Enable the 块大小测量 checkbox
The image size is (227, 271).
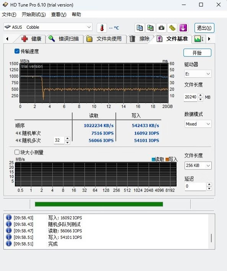pos(17,152)
